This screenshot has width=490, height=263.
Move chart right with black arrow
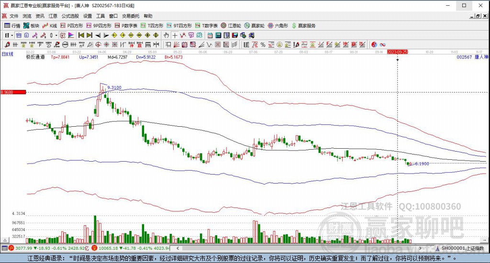106,35
